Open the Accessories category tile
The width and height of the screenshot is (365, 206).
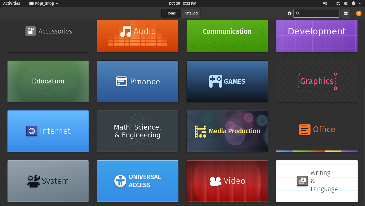point(48,36)
